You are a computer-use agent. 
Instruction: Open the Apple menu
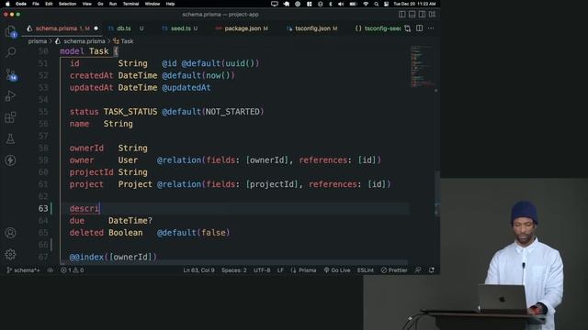pos(7,4)
